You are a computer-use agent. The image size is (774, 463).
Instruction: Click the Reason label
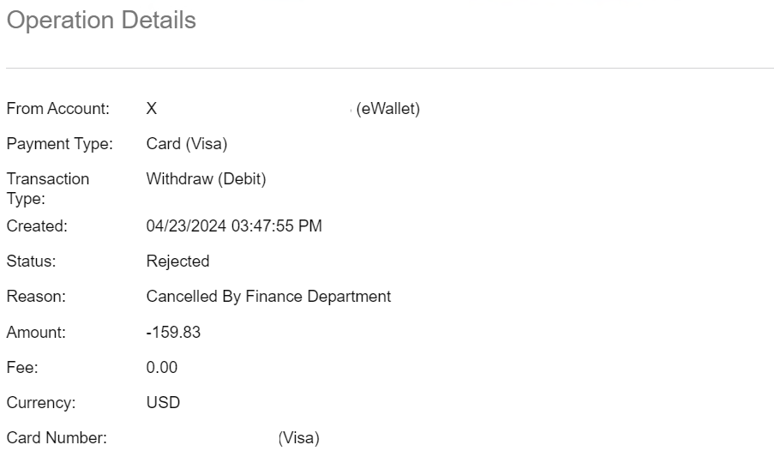[36, 297]
